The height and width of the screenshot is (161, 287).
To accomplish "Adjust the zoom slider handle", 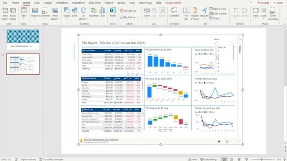I will pos(262,159).
